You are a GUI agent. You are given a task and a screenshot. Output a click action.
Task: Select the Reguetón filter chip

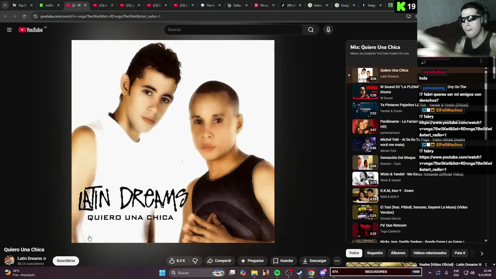(x=375, y=253)
